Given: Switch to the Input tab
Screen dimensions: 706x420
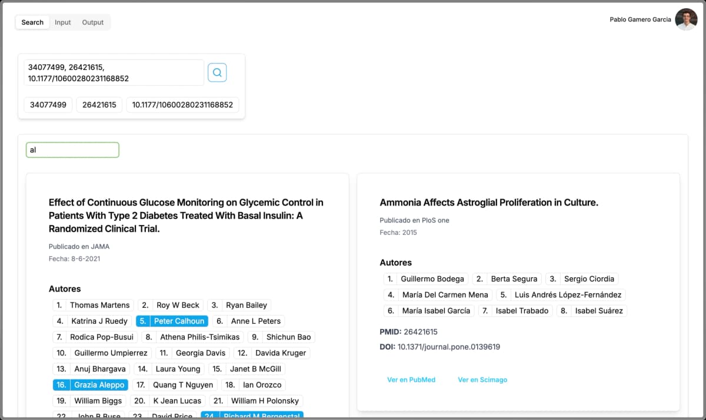Looking at the screenshot, I should 62,22.
